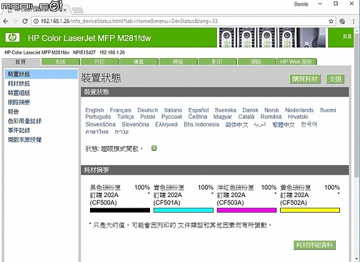Viewport: 360px width, 262px height.
Task: Switch language to Português
Action: point(98,117)
